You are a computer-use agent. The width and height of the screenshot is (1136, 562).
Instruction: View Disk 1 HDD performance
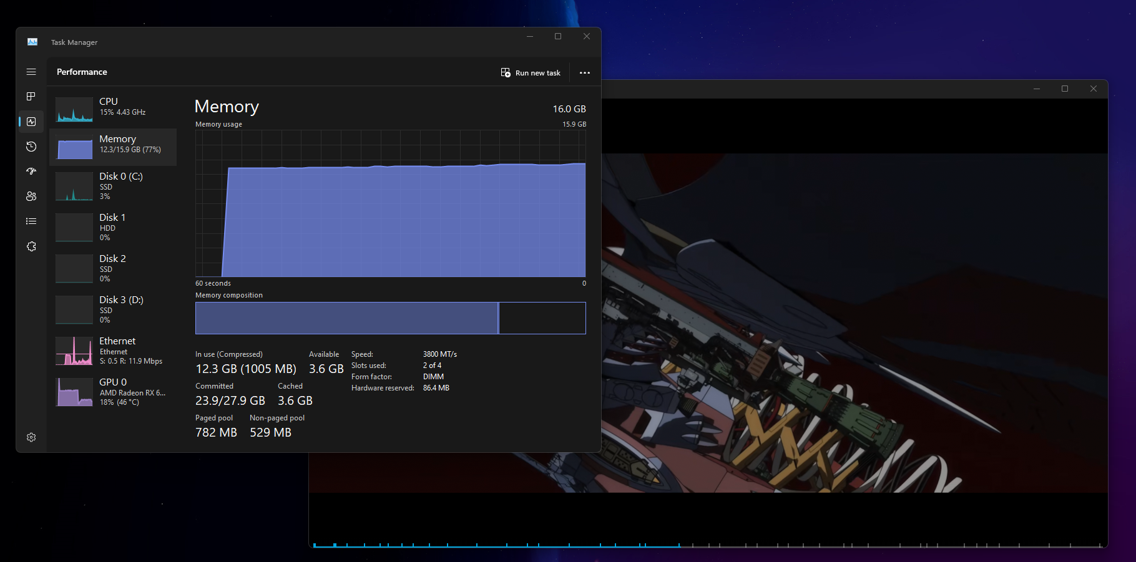click(113, 227)
